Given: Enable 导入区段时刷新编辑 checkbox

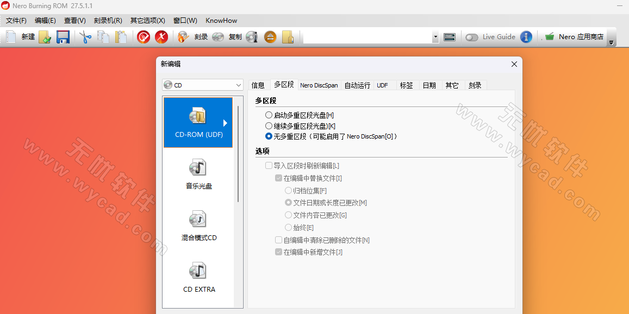Looking at the screenshot, I should coord(269,165).
